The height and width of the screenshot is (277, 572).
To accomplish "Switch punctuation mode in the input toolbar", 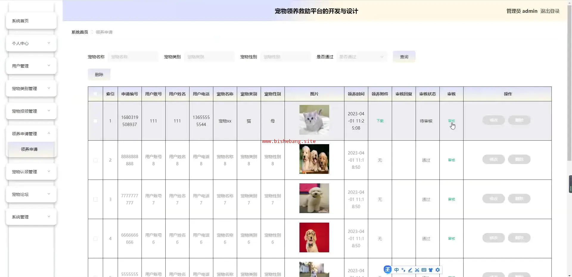I will [x=403, y=270].
